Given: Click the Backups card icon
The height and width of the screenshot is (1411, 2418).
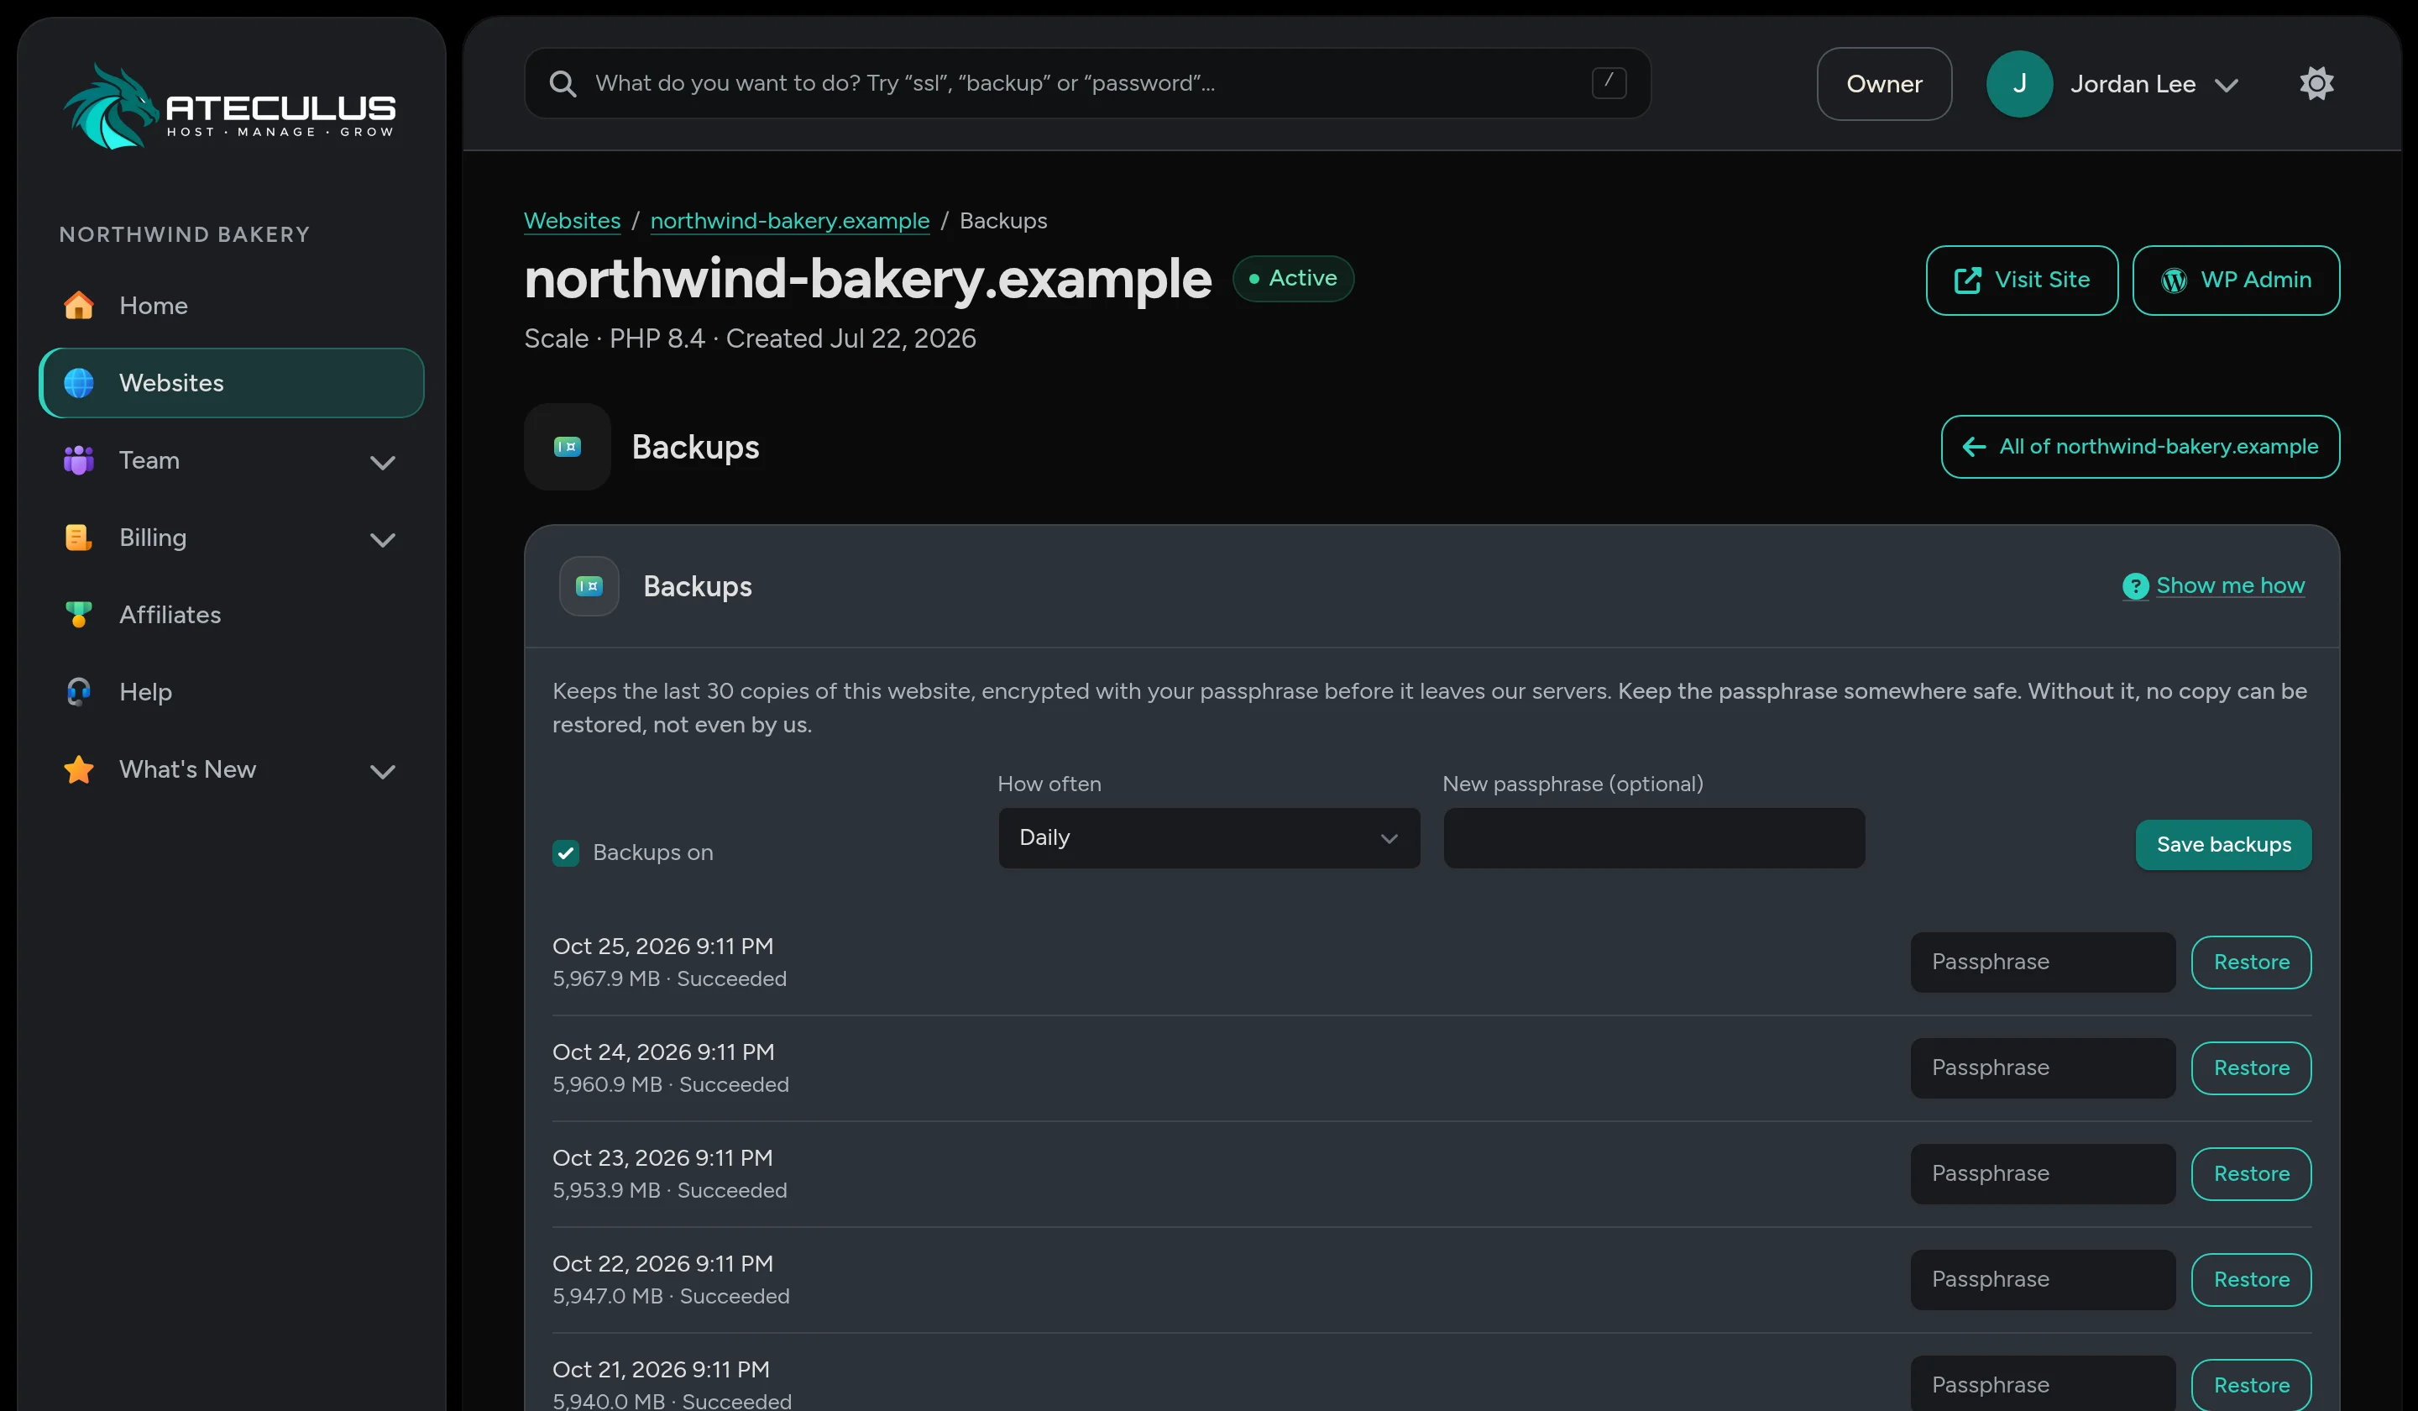Looking at the screenshot, I should point(589,585).
